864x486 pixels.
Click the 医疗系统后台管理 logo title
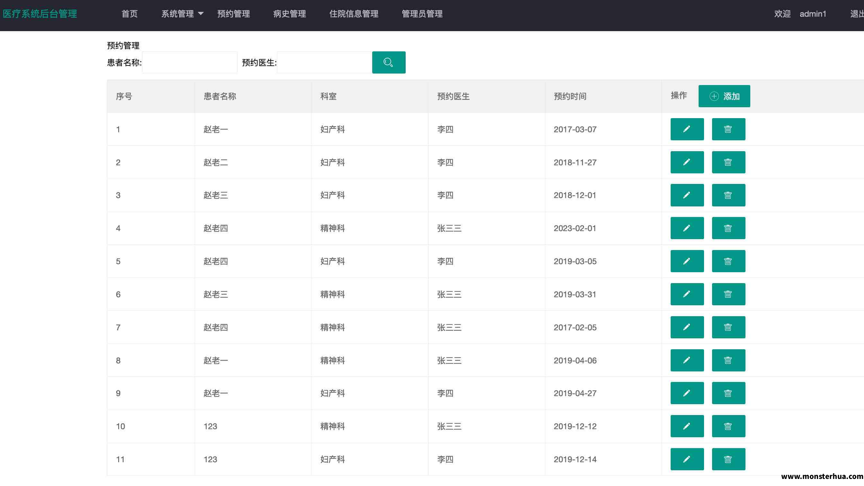click(40, 14)
